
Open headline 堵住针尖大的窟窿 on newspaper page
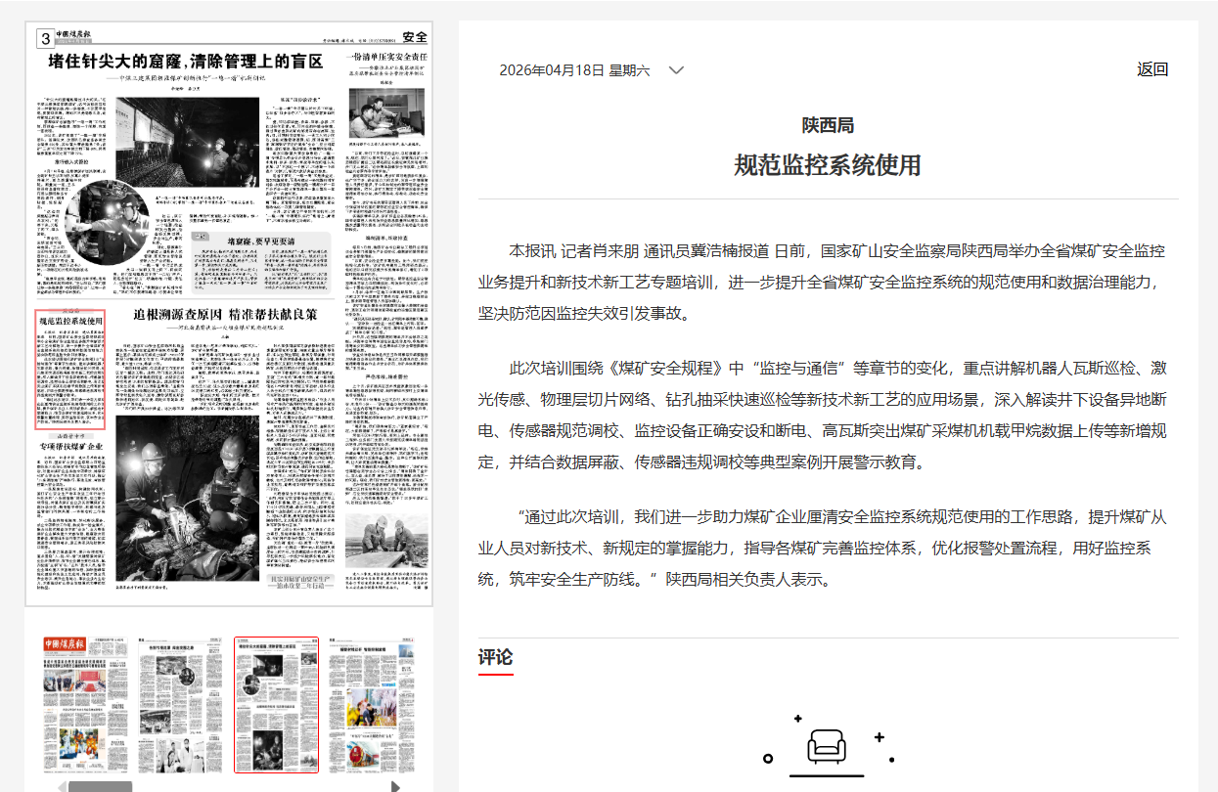186,63
